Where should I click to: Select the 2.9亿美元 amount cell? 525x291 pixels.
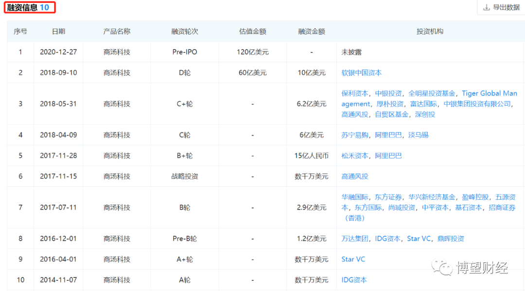point(312,208)
